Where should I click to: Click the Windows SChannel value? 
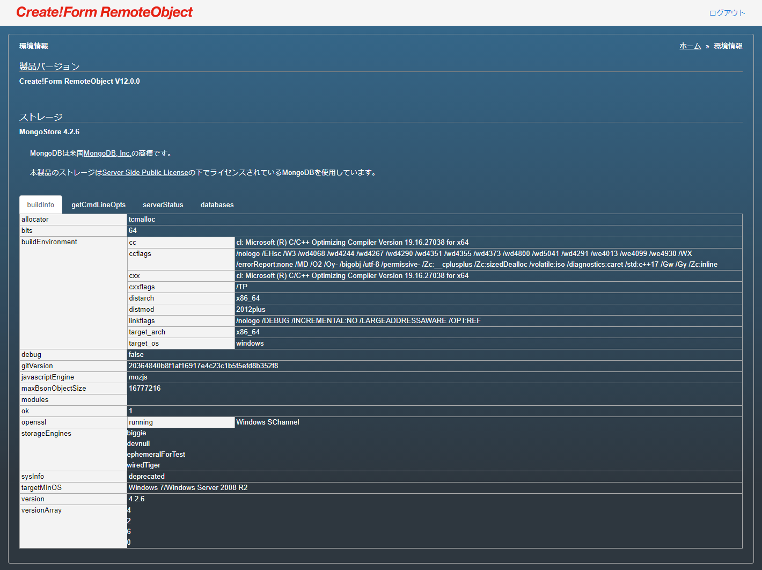point(488,422)
